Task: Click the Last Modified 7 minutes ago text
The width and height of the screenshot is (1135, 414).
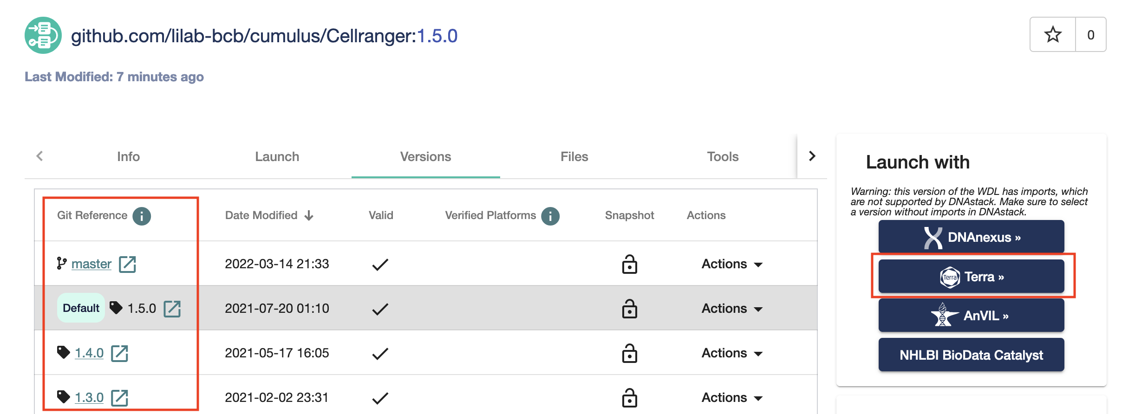Action: [x=114, y=77]
